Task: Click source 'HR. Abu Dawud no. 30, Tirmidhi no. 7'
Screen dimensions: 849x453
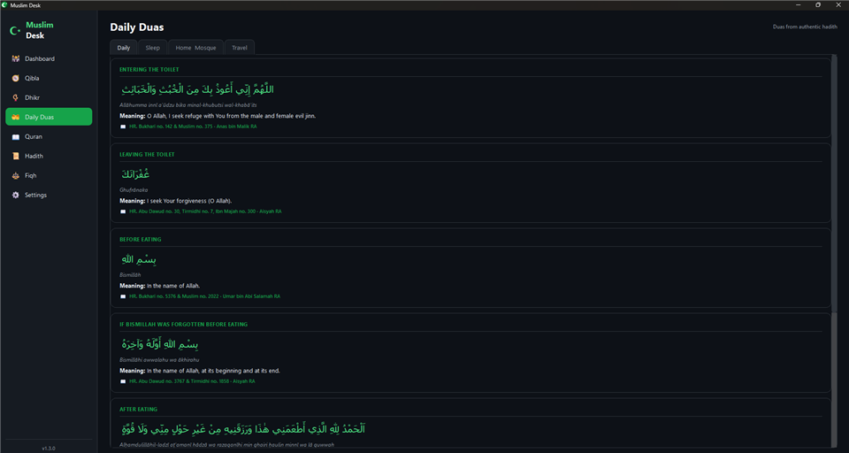Action: click(205, 211)
